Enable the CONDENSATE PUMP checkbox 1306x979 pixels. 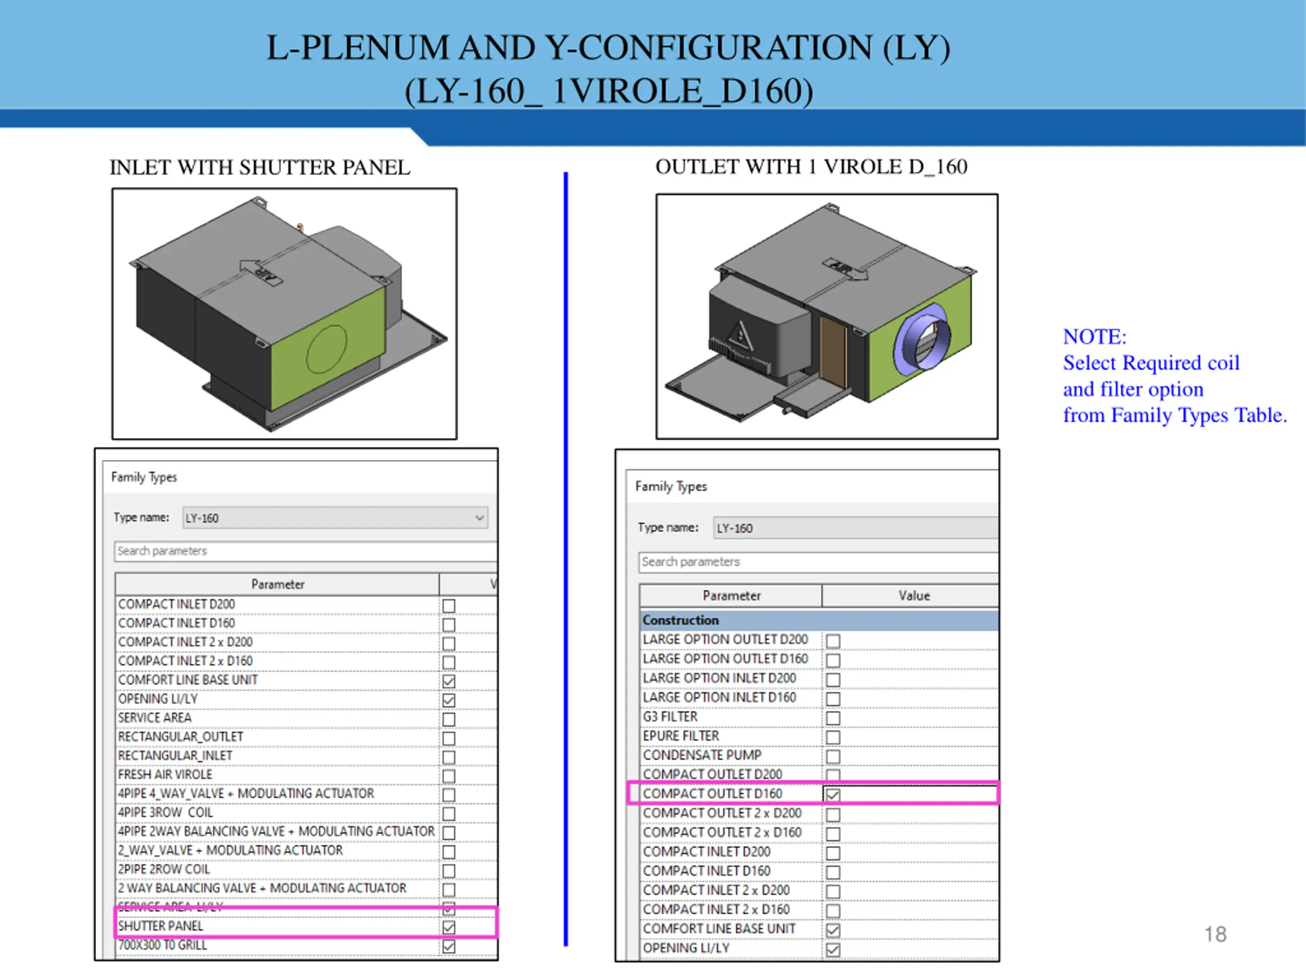(x=833, y=757)
